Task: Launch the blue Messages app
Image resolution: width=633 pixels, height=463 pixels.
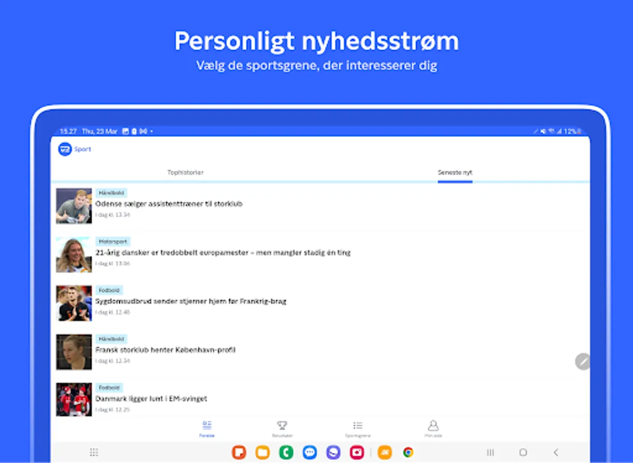Action: click(310, 452)
